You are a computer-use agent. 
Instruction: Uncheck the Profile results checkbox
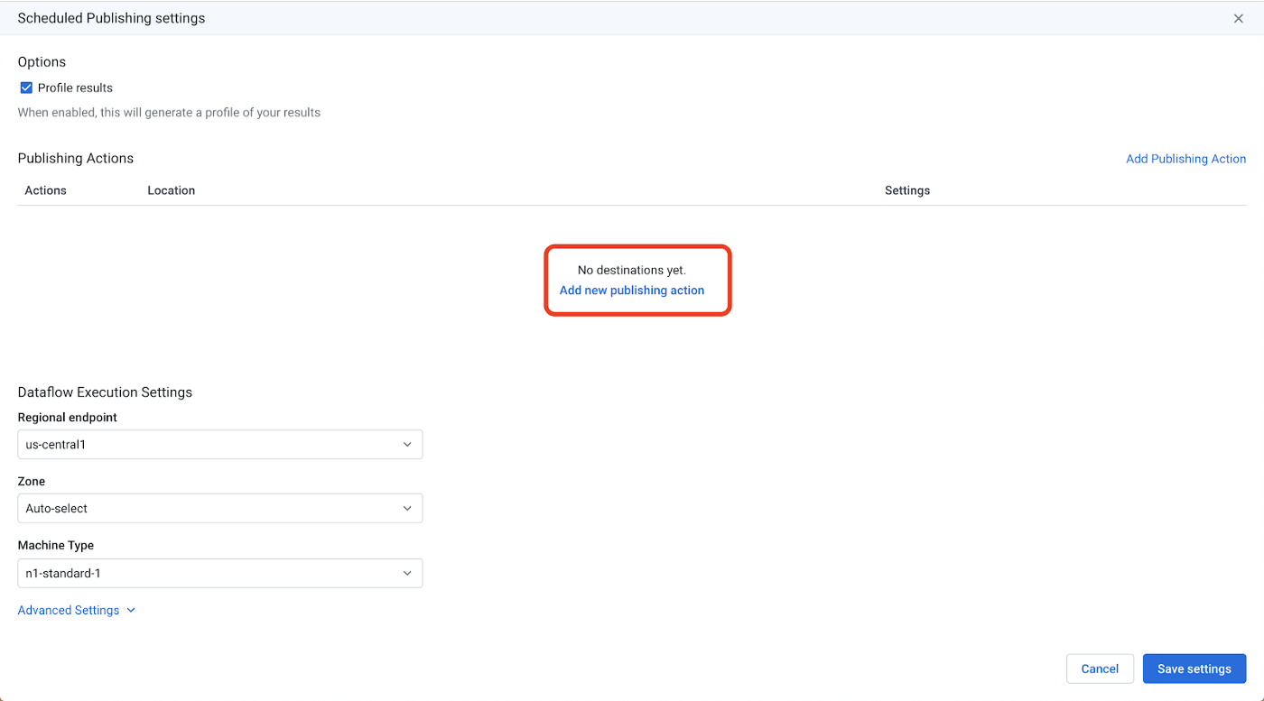tap(26, 88)
